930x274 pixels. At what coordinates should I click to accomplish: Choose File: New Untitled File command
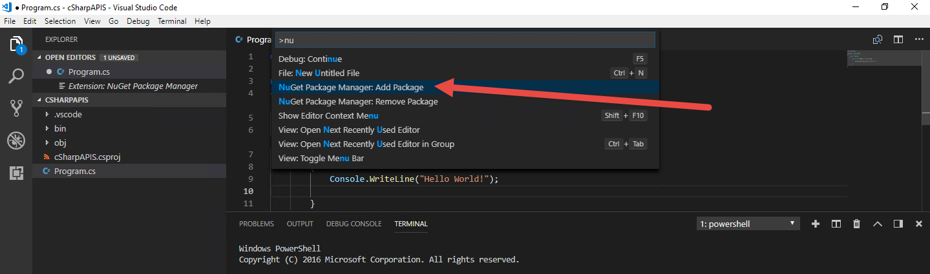[x=465, y=73]
